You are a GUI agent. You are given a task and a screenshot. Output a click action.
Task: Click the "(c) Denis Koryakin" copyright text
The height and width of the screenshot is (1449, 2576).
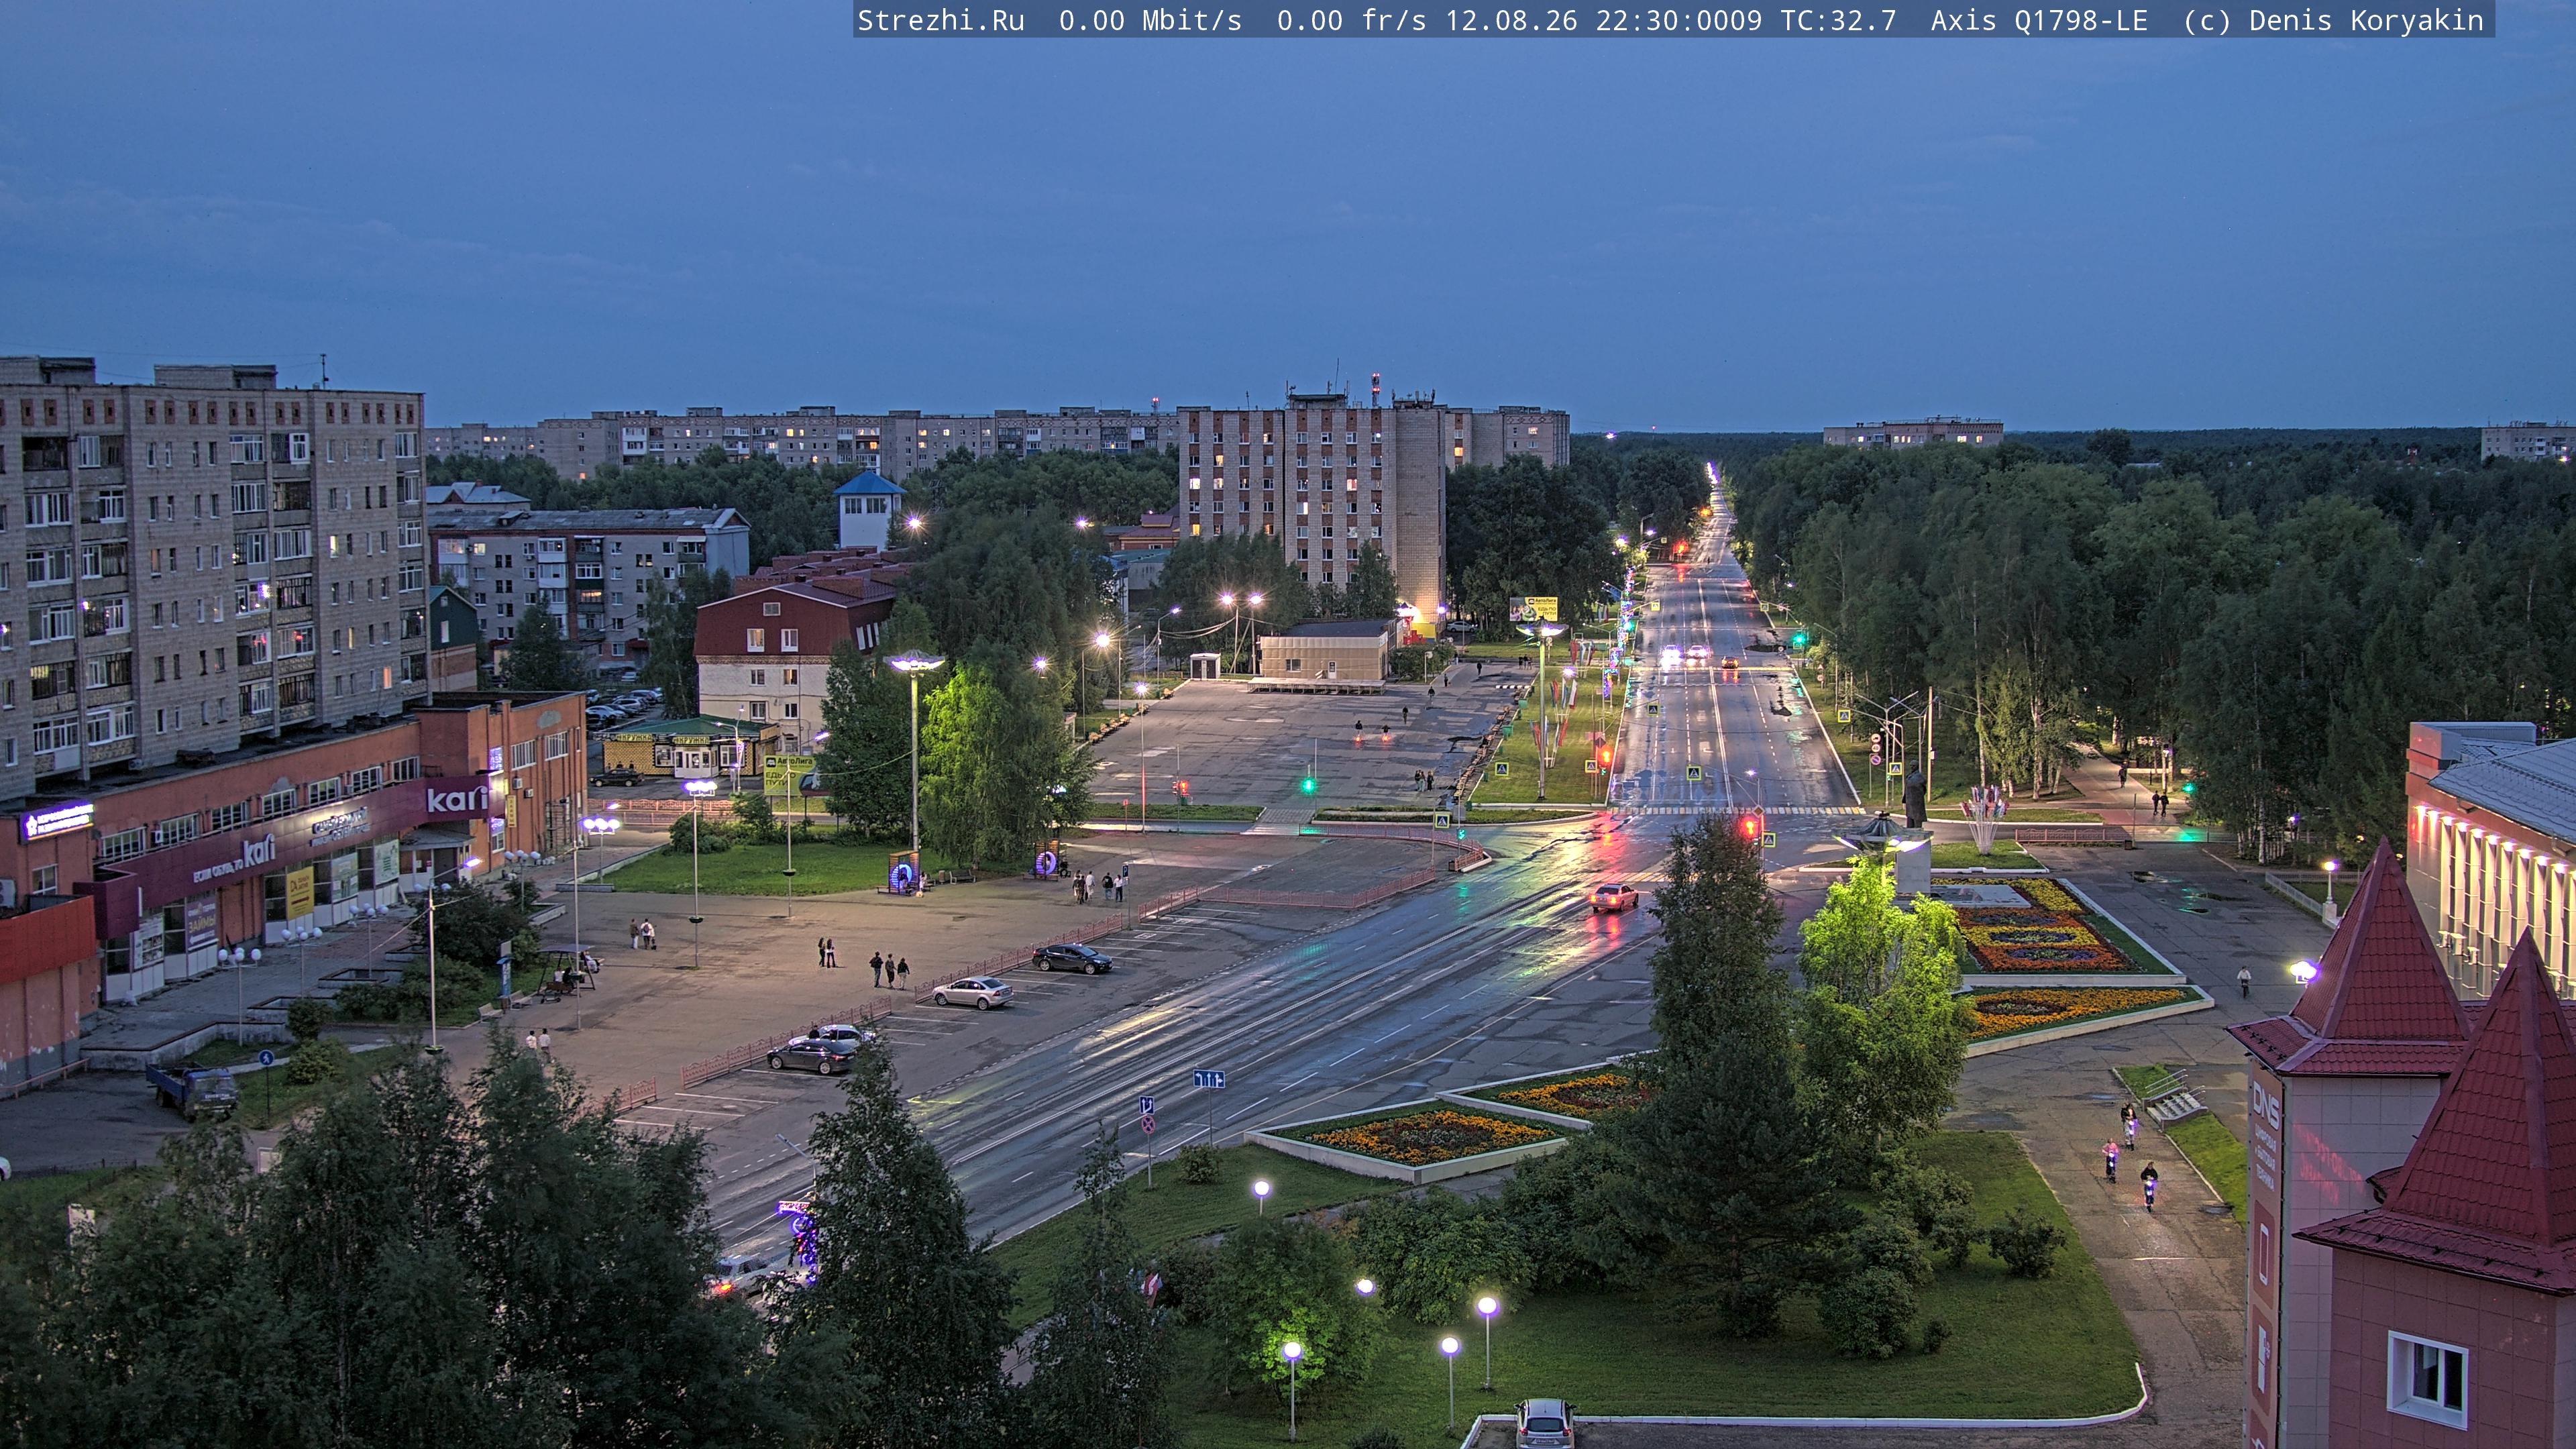pos(2333,20)
